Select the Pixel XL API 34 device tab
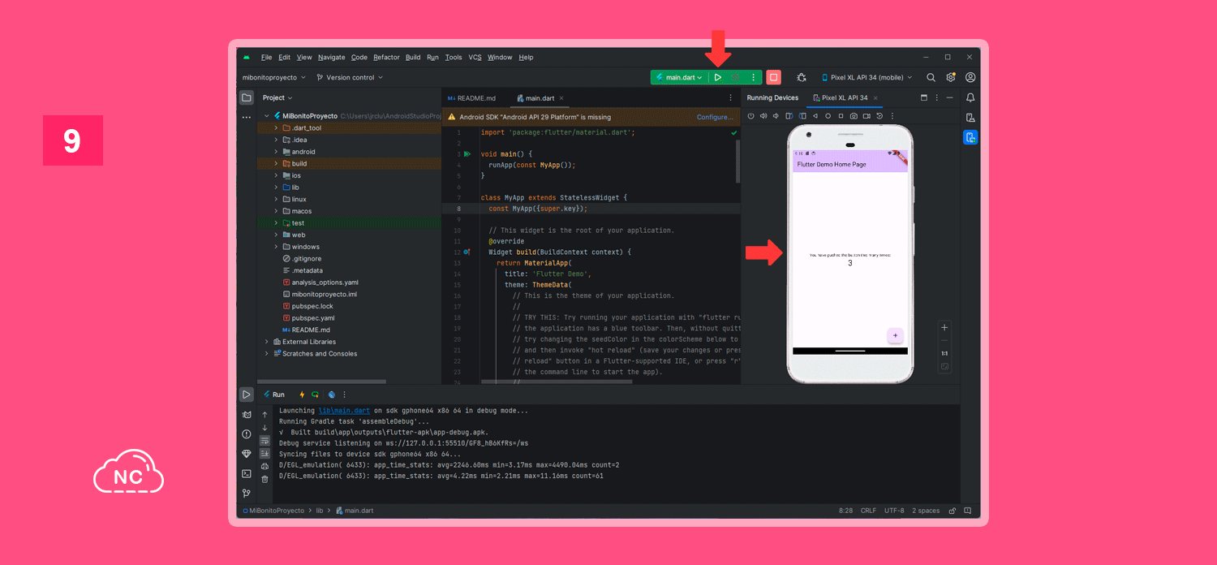The image size is (1217, 565). pyautogui.click(x=844, y=97)
